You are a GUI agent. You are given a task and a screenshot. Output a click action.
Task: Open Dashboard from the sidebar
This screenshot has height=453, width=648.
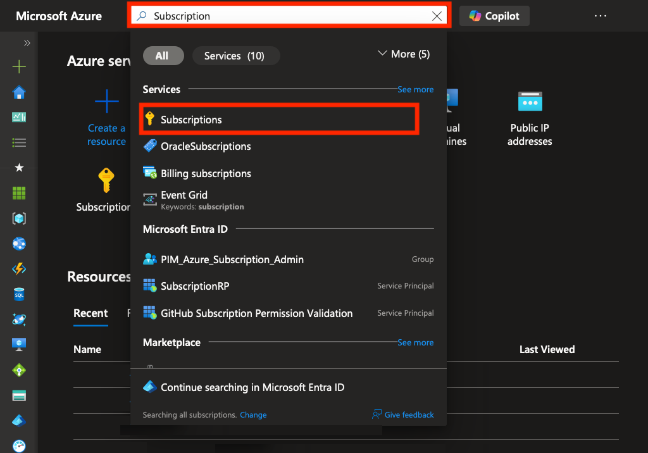coord(19,117)
